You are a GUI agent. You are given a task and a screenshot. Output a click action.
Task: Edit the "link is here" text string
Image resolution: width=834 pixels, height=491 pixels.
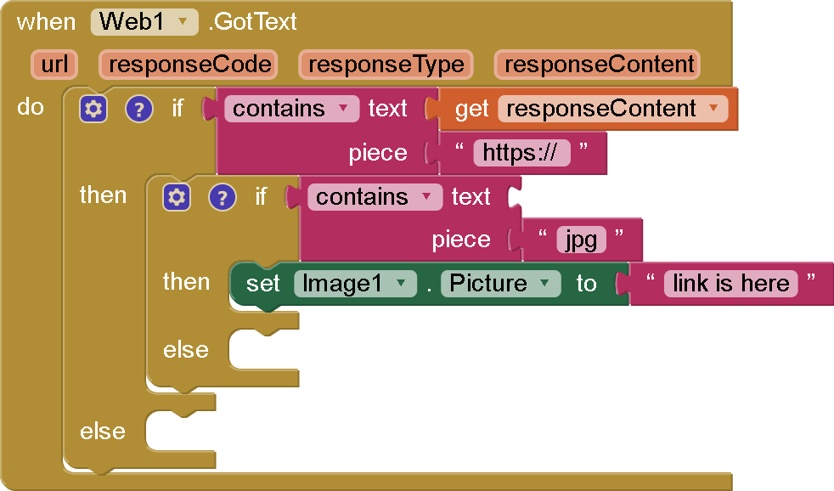[730, 284]
